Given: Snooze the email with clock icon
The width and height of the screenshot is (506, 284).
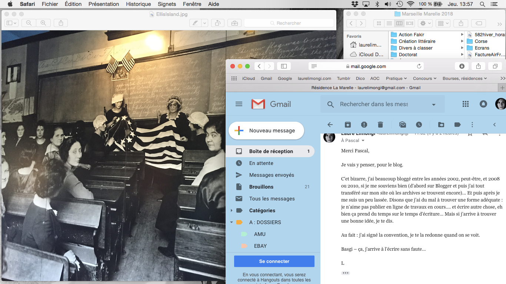Looking at the screenshot, I should [419, 125].
